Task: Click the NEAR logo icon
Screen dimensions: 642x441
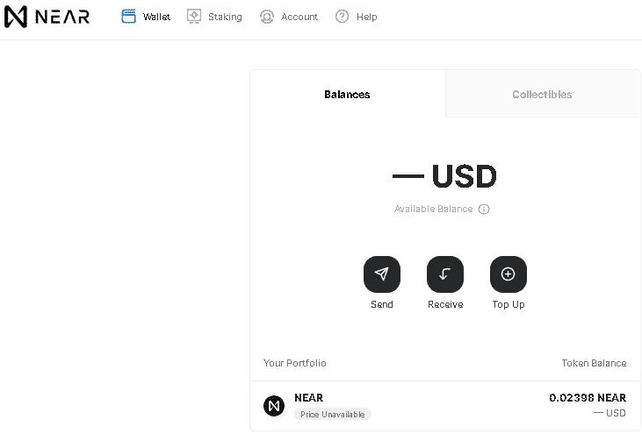Action: click(x=16, y=17)
